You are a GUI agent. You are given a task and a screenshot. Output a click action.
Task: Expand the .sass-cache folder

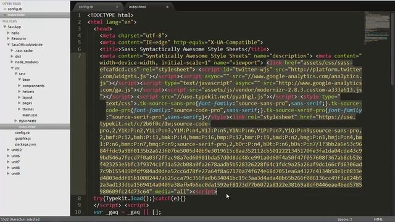[12, 51]
